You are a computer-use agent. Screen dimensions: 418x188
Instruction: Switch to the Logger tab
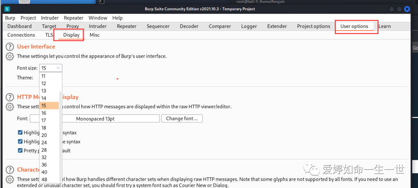pos(249,26)
